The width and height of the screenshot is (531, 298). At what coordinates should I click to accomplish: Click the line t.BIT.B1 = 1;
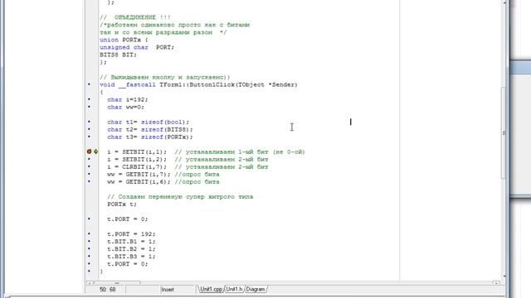tap(131, 241)
